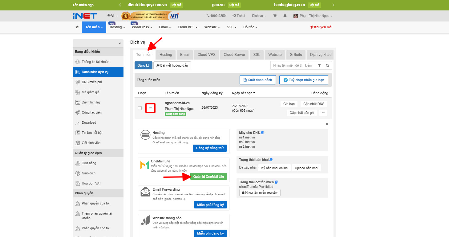The width and height of the screenshot is (449, 237).
Task: Open Bài viết hướng dẫn guide link
Action: pyautogui.click(x=172, y=65)
